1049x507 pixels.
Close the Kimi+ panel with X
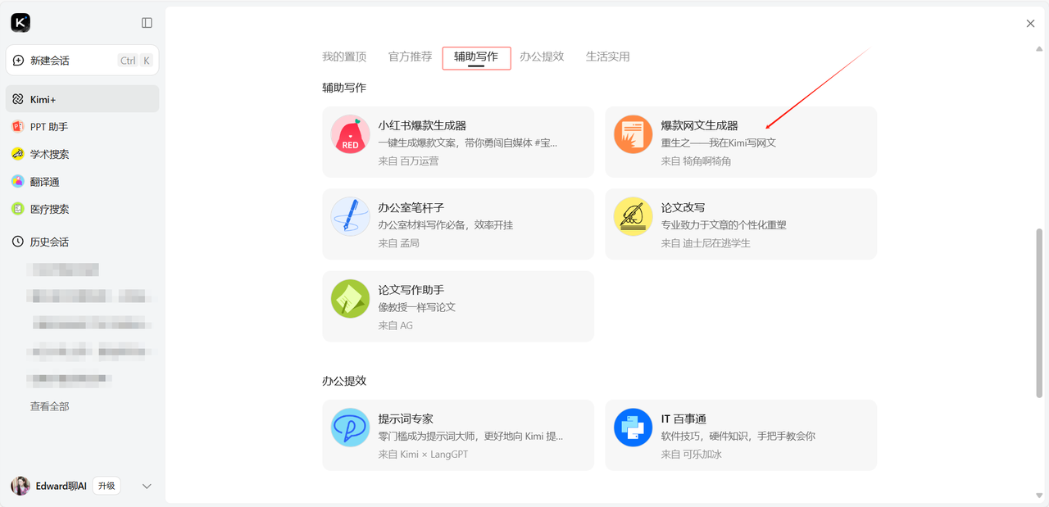[x=1031, y=24]
